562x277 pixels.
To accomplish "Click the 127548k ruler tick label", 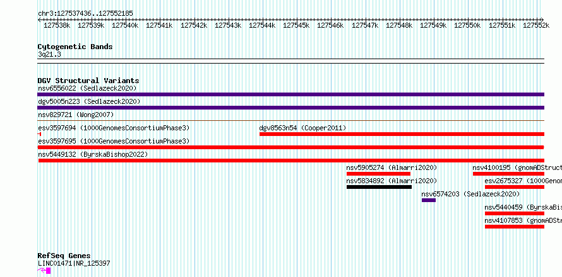I will pos(399,25).
